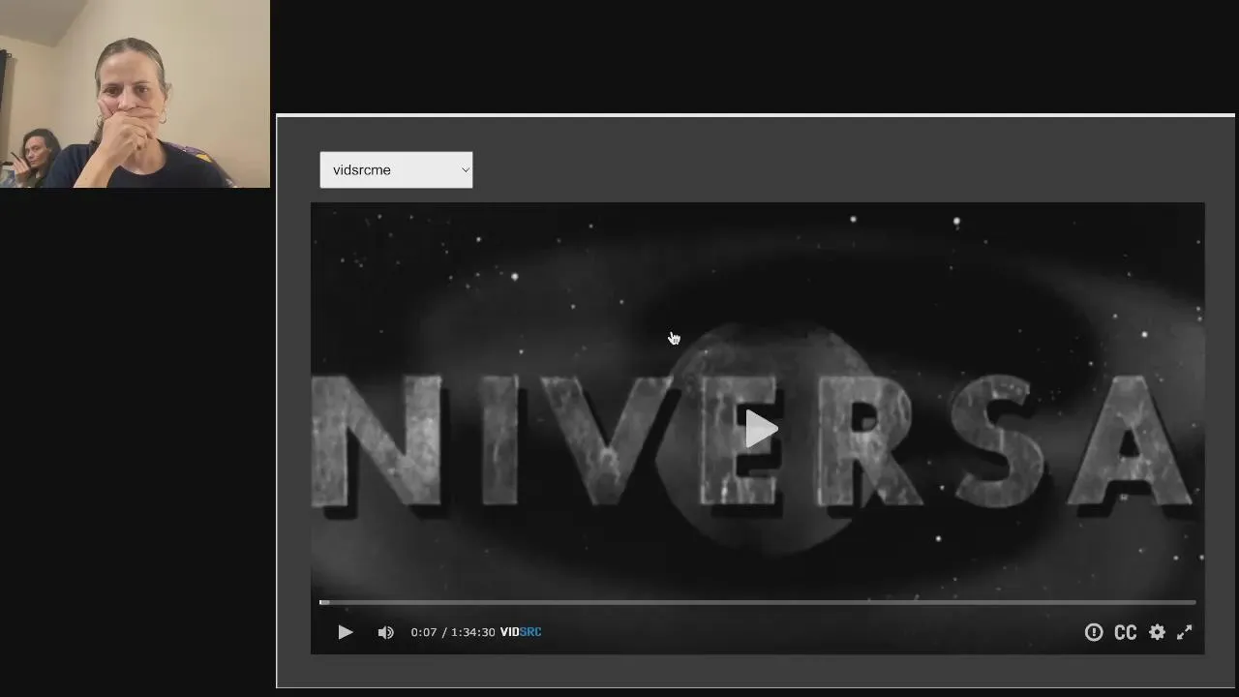Toggle closed captions with CC icon
The image size is (1239, 697).
coord(1125,632)
